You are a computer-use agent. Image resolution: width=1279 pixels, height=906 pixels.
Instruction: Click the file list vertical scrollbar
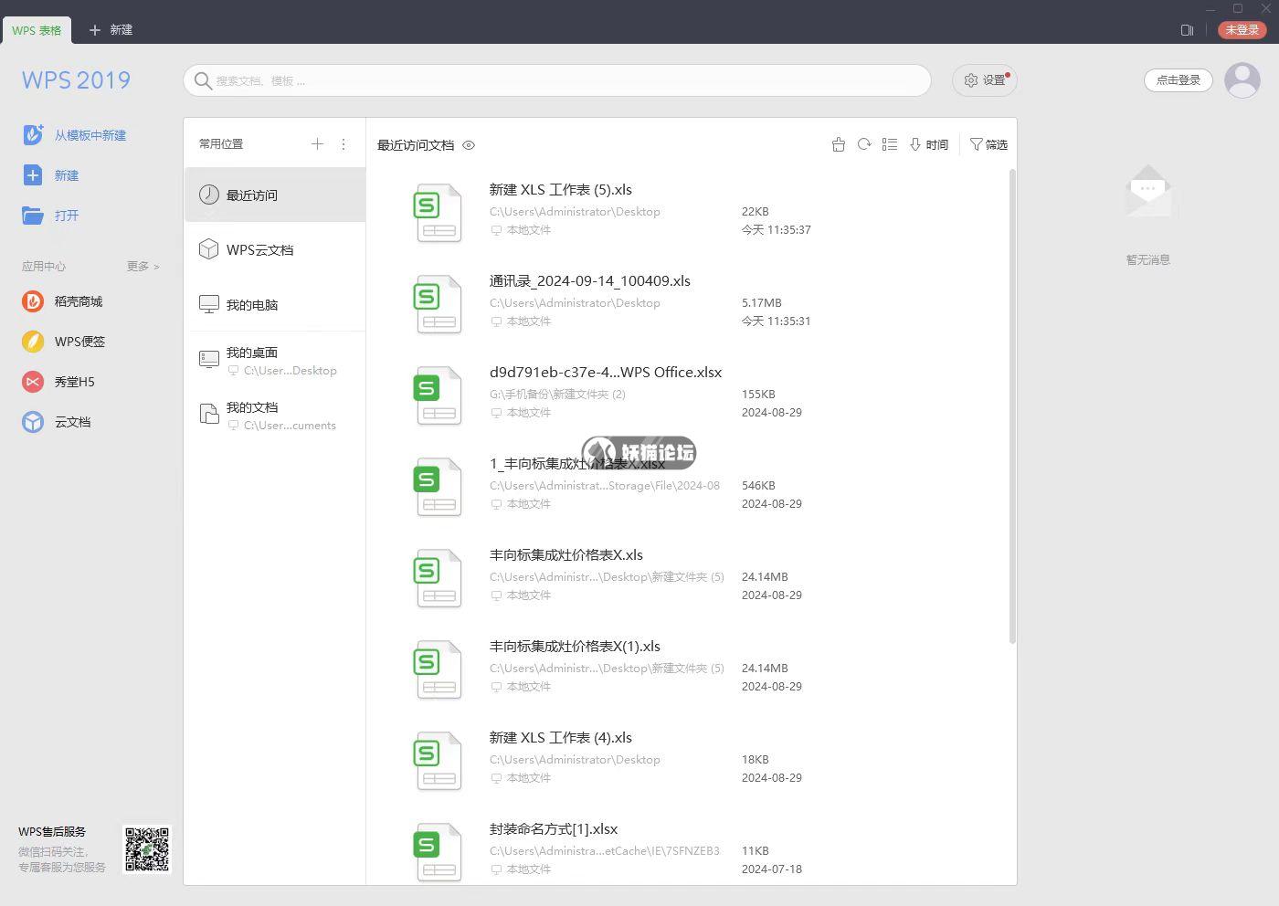coord(1012,406)
